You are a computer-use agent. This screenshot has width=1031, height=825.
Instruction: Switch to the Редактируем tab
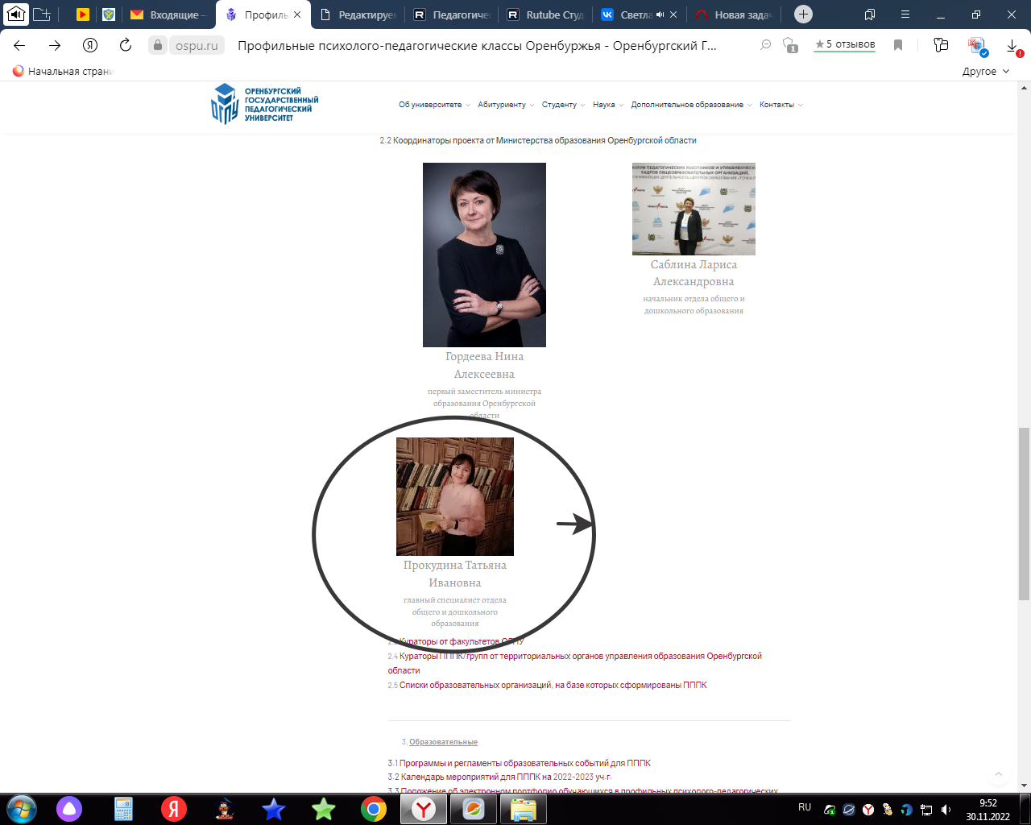point(358,15)
